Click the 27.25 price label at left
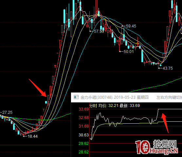 [x=7, y=113]
